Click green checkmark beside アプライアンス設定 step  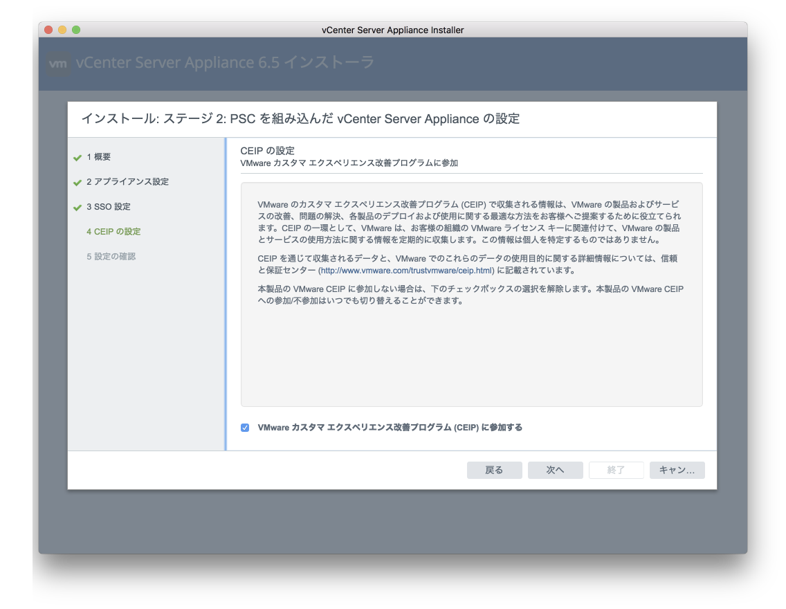click(77, 183)
